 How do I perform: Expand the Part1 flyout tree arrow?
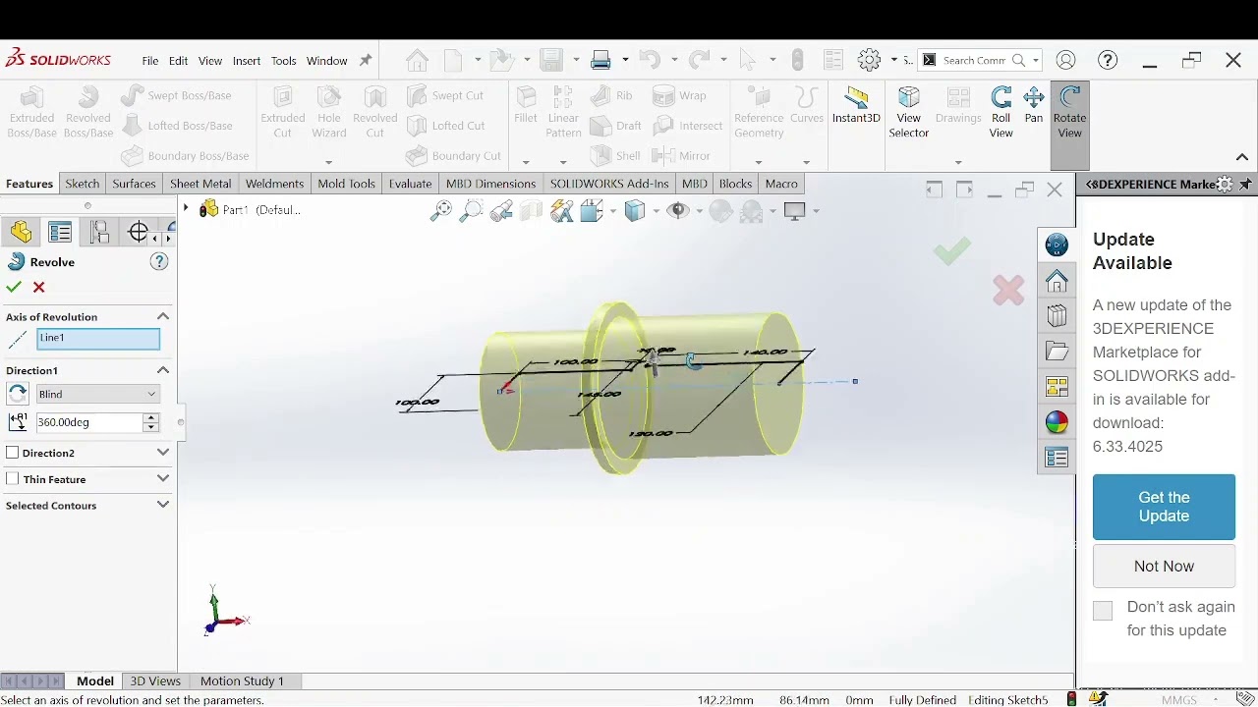coord(186,208)
